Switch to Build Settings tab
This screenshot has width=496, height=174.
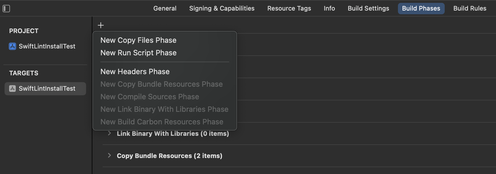[368, 9]
